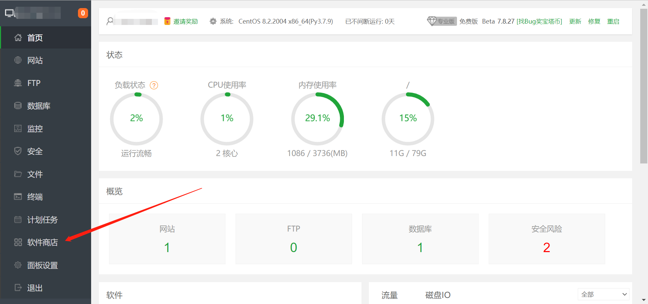Open the 数据库 overview card showing 1
The image size is (648, 304).
tap(420, 239)
